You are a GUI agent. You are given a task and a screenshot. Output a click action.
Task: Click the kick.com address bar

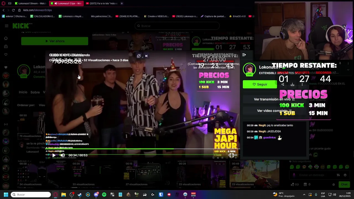37,10
